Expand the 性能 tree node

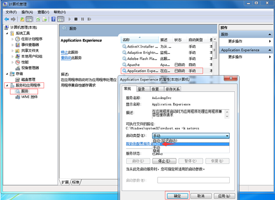point(12,62)
